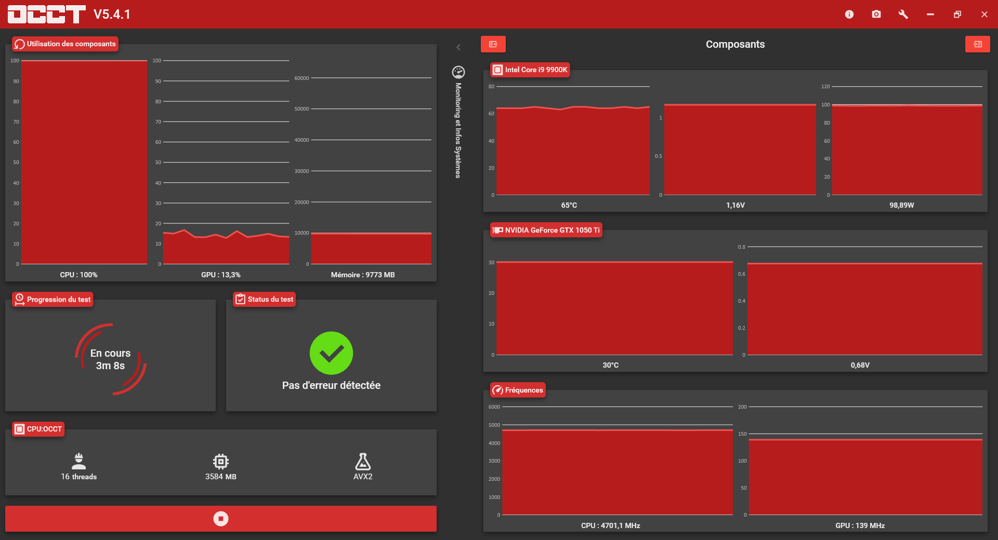Click the NVIDIA GeForce GTX 1050 Ti card icon
Viewport: 998px width, 540px height.
[x=498, y=230]
